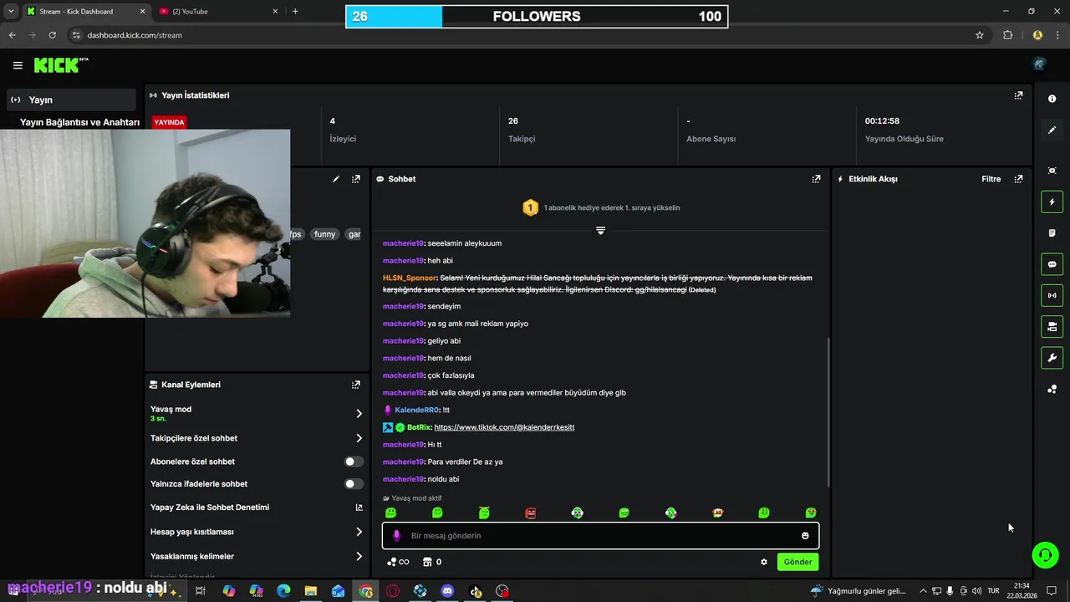Pick the red angry-face emote
The width and height of the screenshot is (1070, 602).
coord(531,513)
